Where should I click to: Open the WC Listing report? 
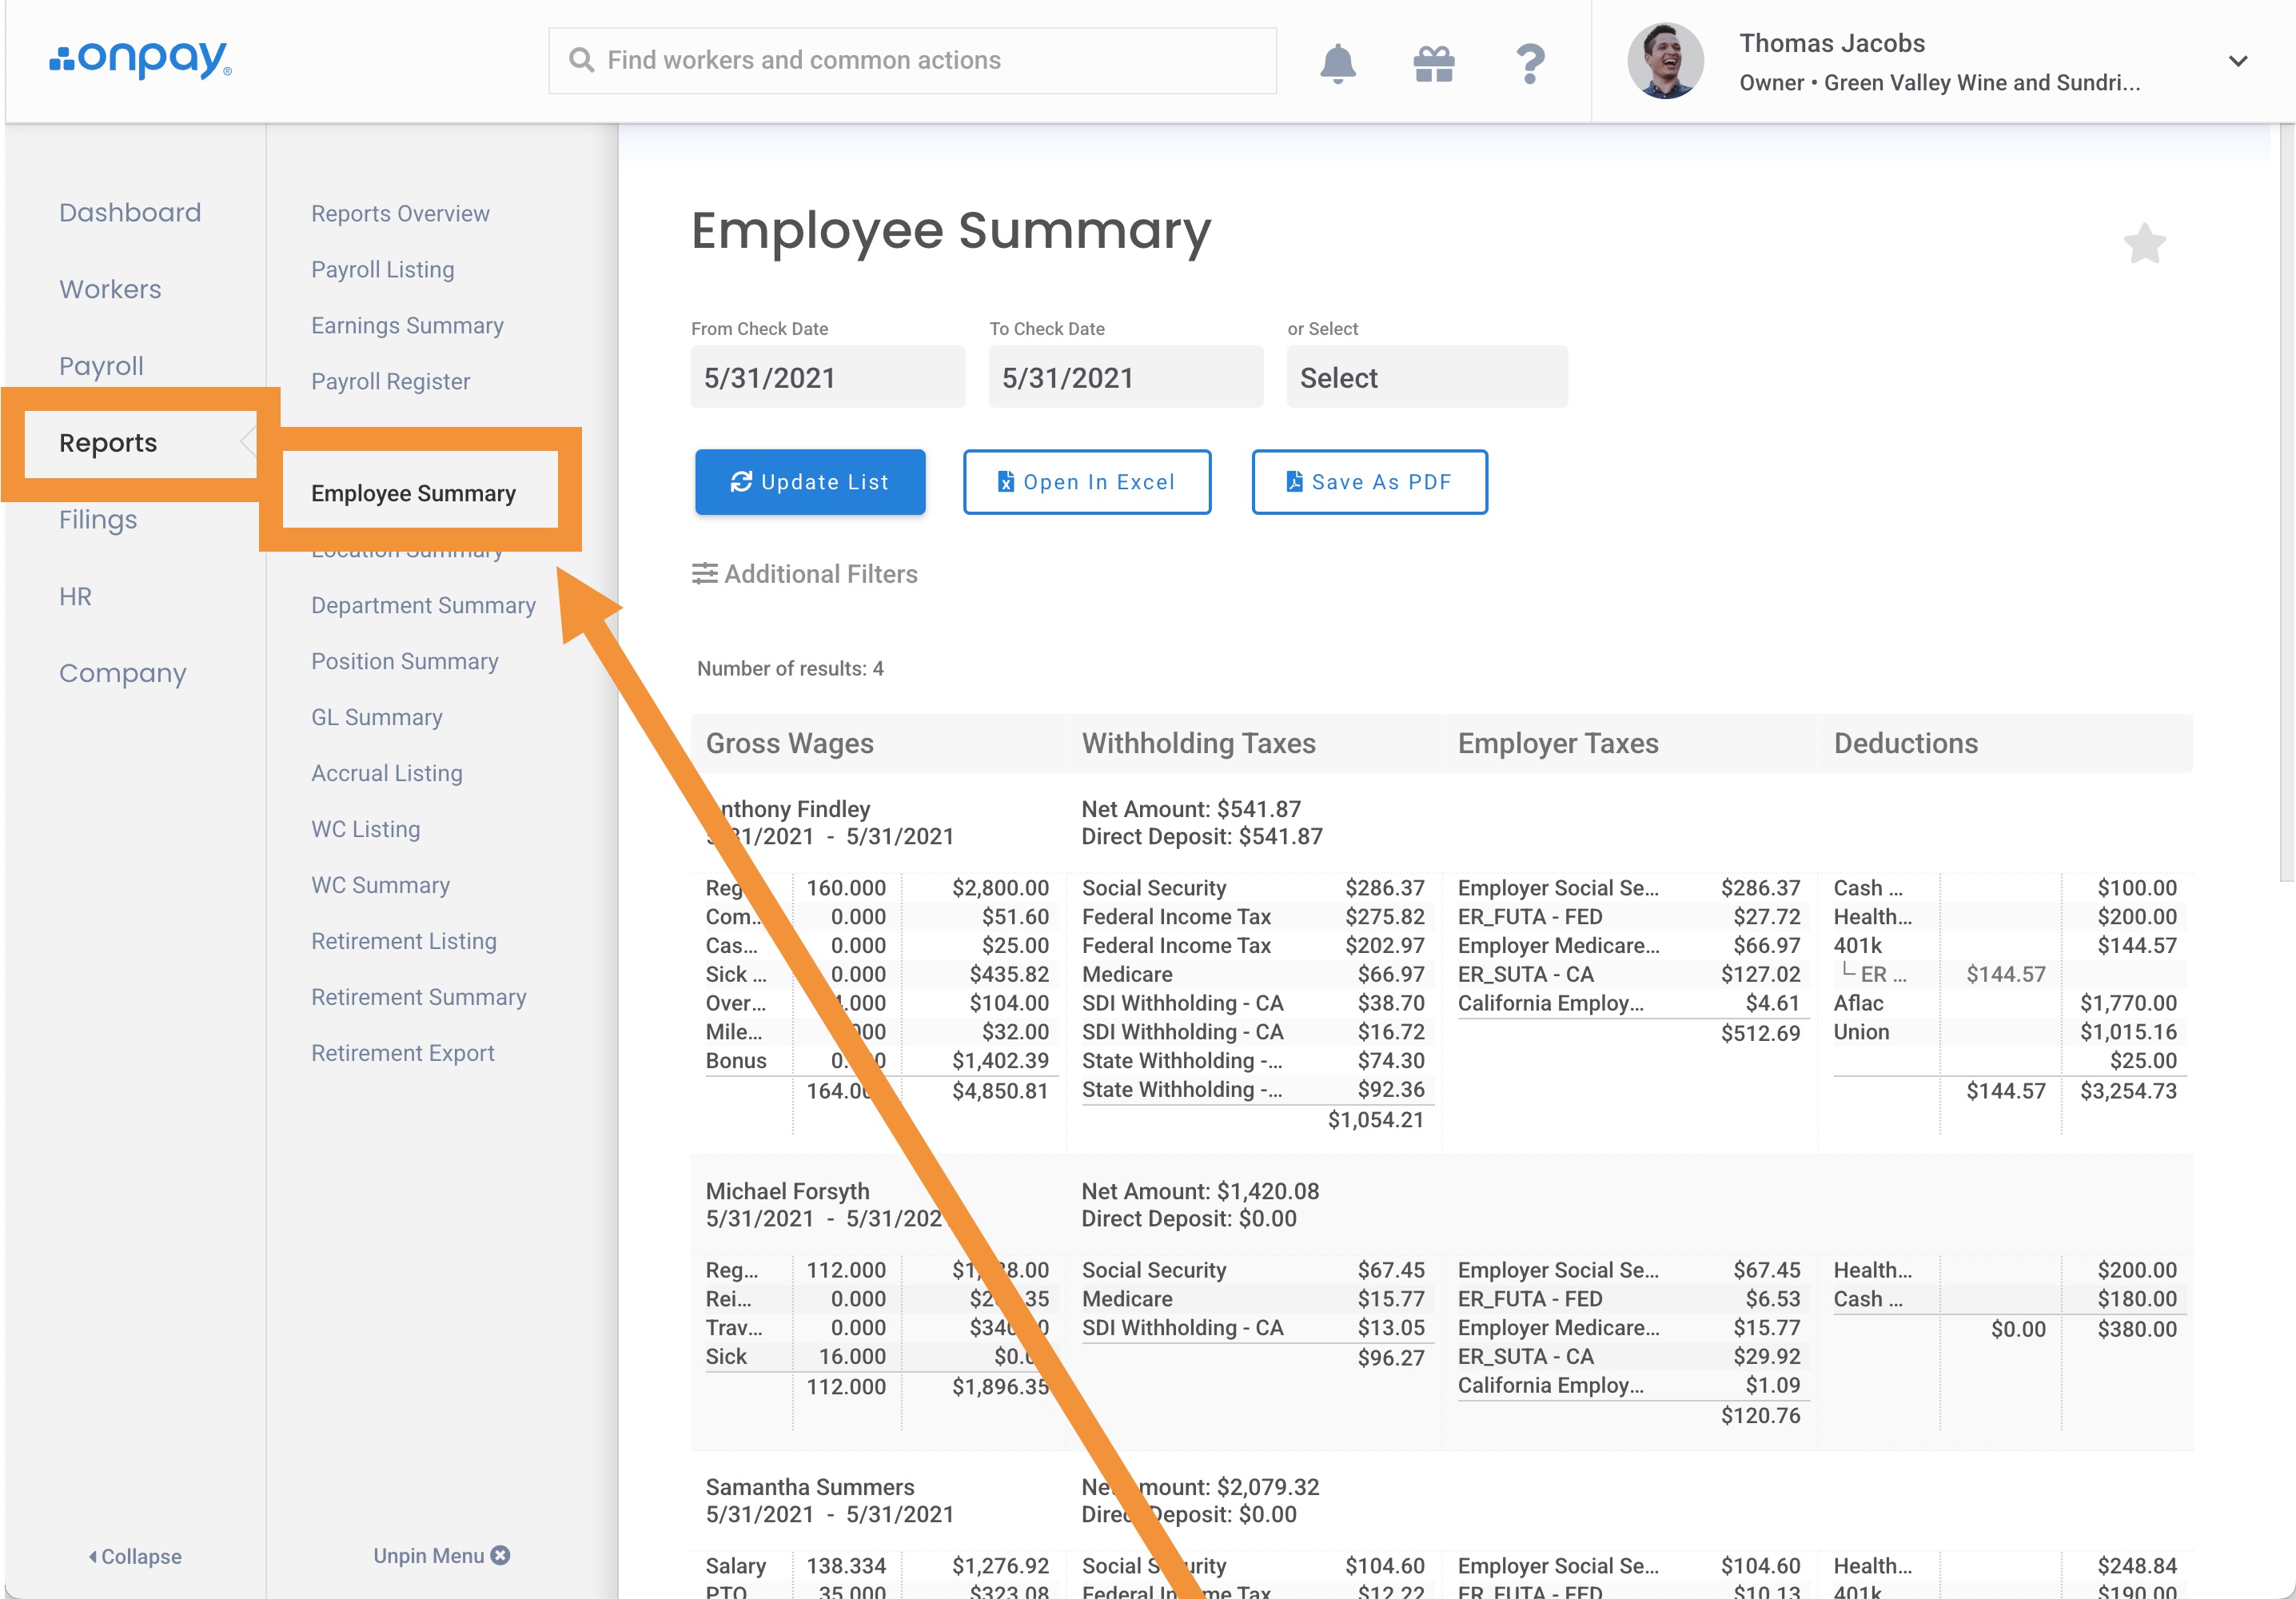[x=365, y=829]
